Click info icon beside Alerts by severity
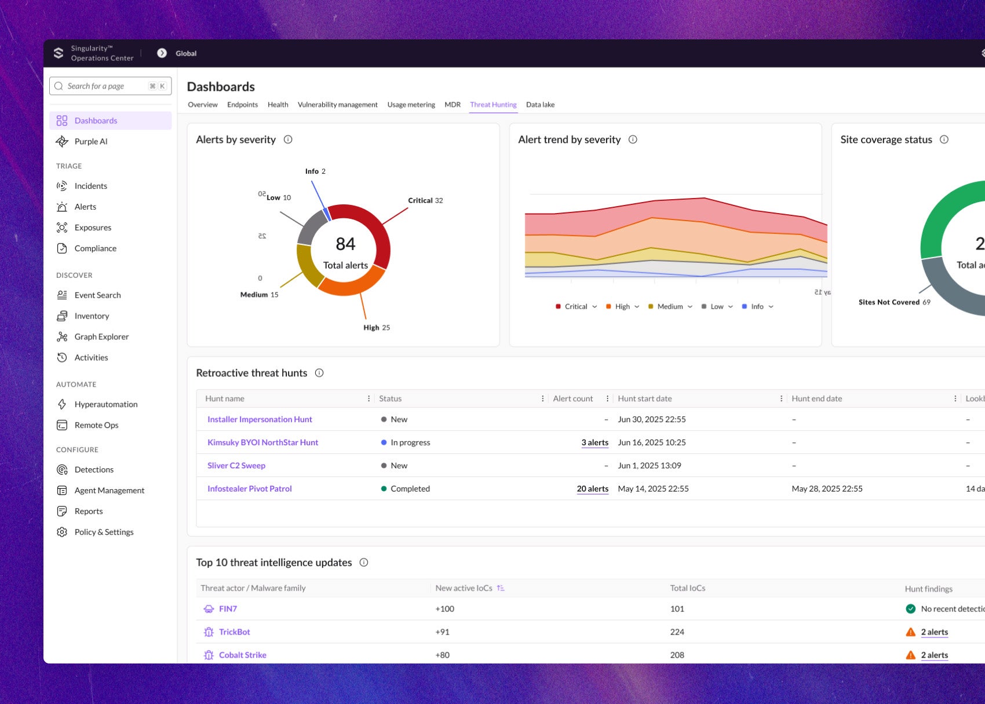Image resolution: width=985 pixels, height=704 pixels. coord(288,140)
